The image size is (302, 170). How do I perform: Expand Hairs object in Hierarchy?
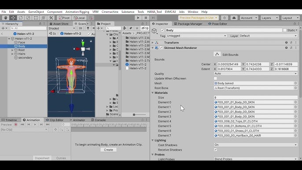(x=12, y=54)
